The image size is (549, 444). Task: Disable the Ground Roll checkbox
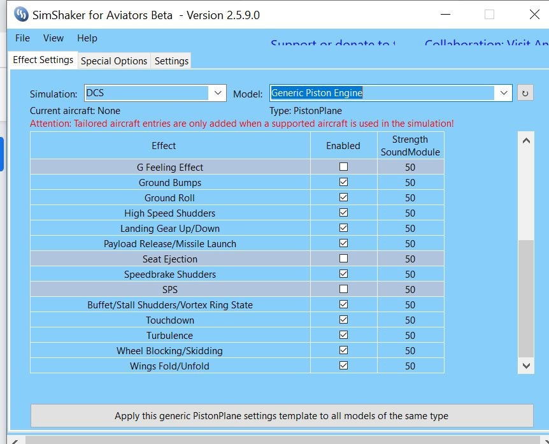[343, 197]
